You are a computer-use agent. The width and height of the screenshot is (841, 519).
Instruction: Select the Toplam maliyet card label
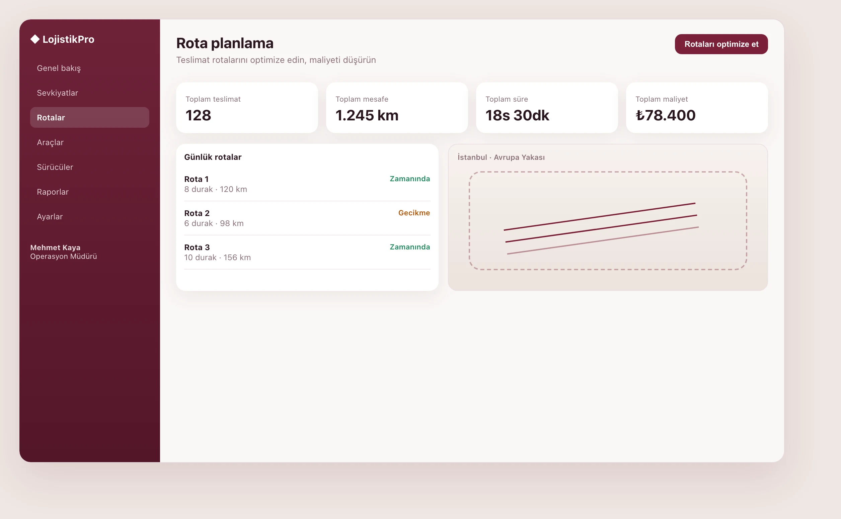pos(661,99)
